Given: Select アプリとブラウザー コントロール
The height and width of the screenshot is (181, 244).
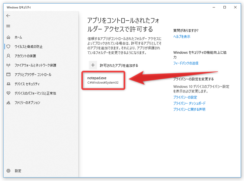Looking at the screenshot, I should (x=33, y=75).
